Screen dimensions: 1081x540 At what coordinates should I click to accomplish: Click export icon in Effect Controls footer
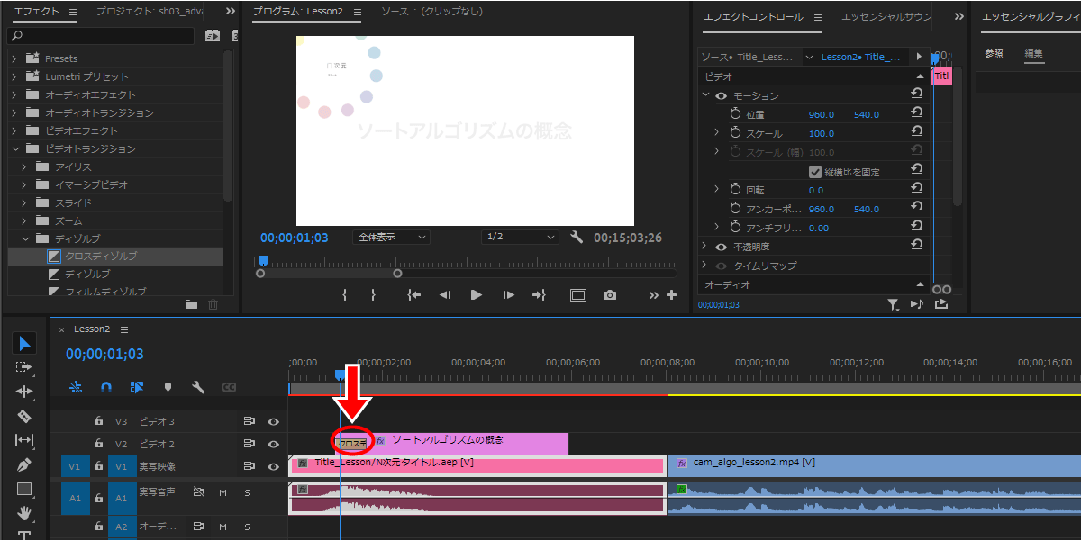click(x=941, y=305)
